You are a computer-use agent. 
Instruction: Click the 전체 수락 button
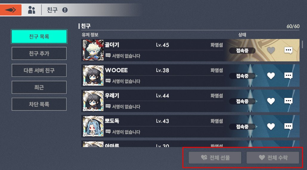[x=273, y=157]
